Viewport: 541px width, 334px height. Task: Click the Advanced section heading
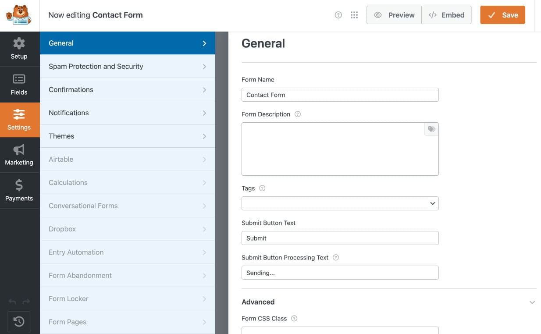(258, 302)
